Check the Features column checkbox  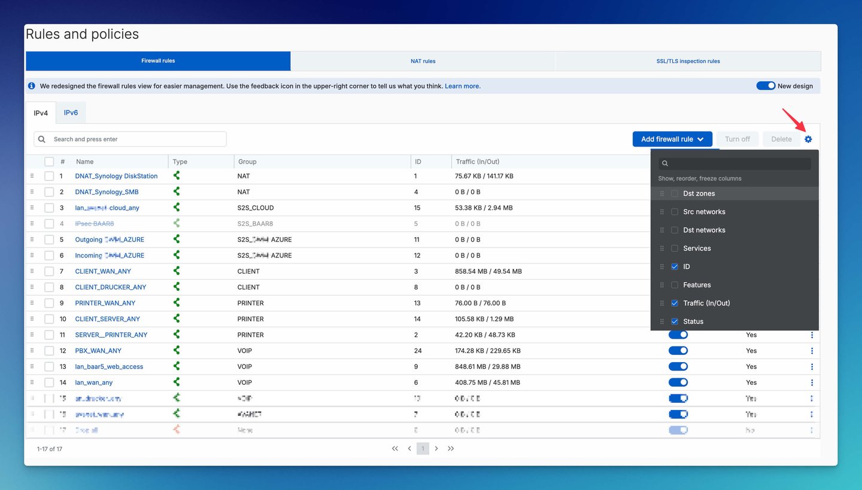coord(675,285)
